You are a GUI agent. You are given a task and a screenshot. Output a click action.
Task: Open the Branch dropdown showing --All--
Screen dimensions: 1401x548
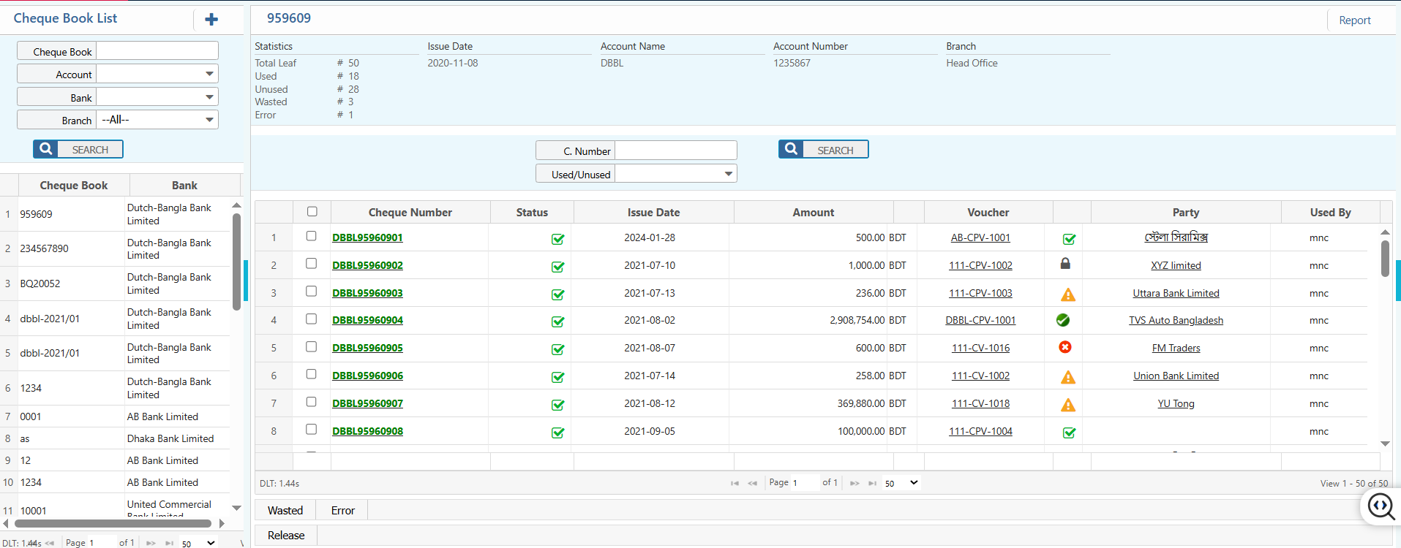[157, 120]
